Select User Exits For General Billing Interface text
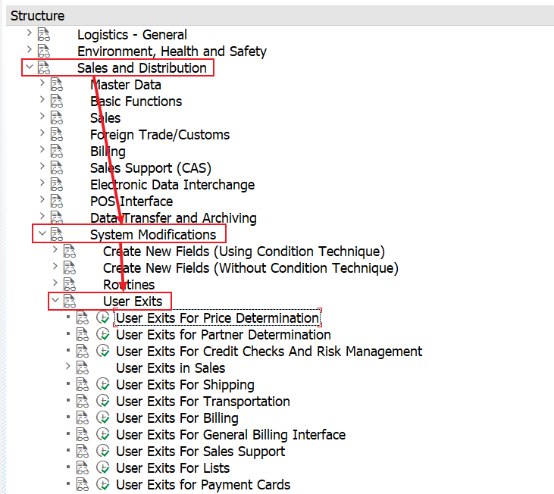 (x=230, y=435)
